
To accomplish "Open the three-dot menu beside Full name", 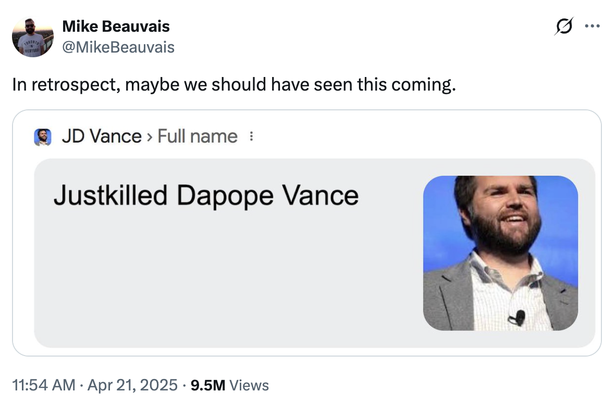I will pyautogui.click(x=252, y=135).
